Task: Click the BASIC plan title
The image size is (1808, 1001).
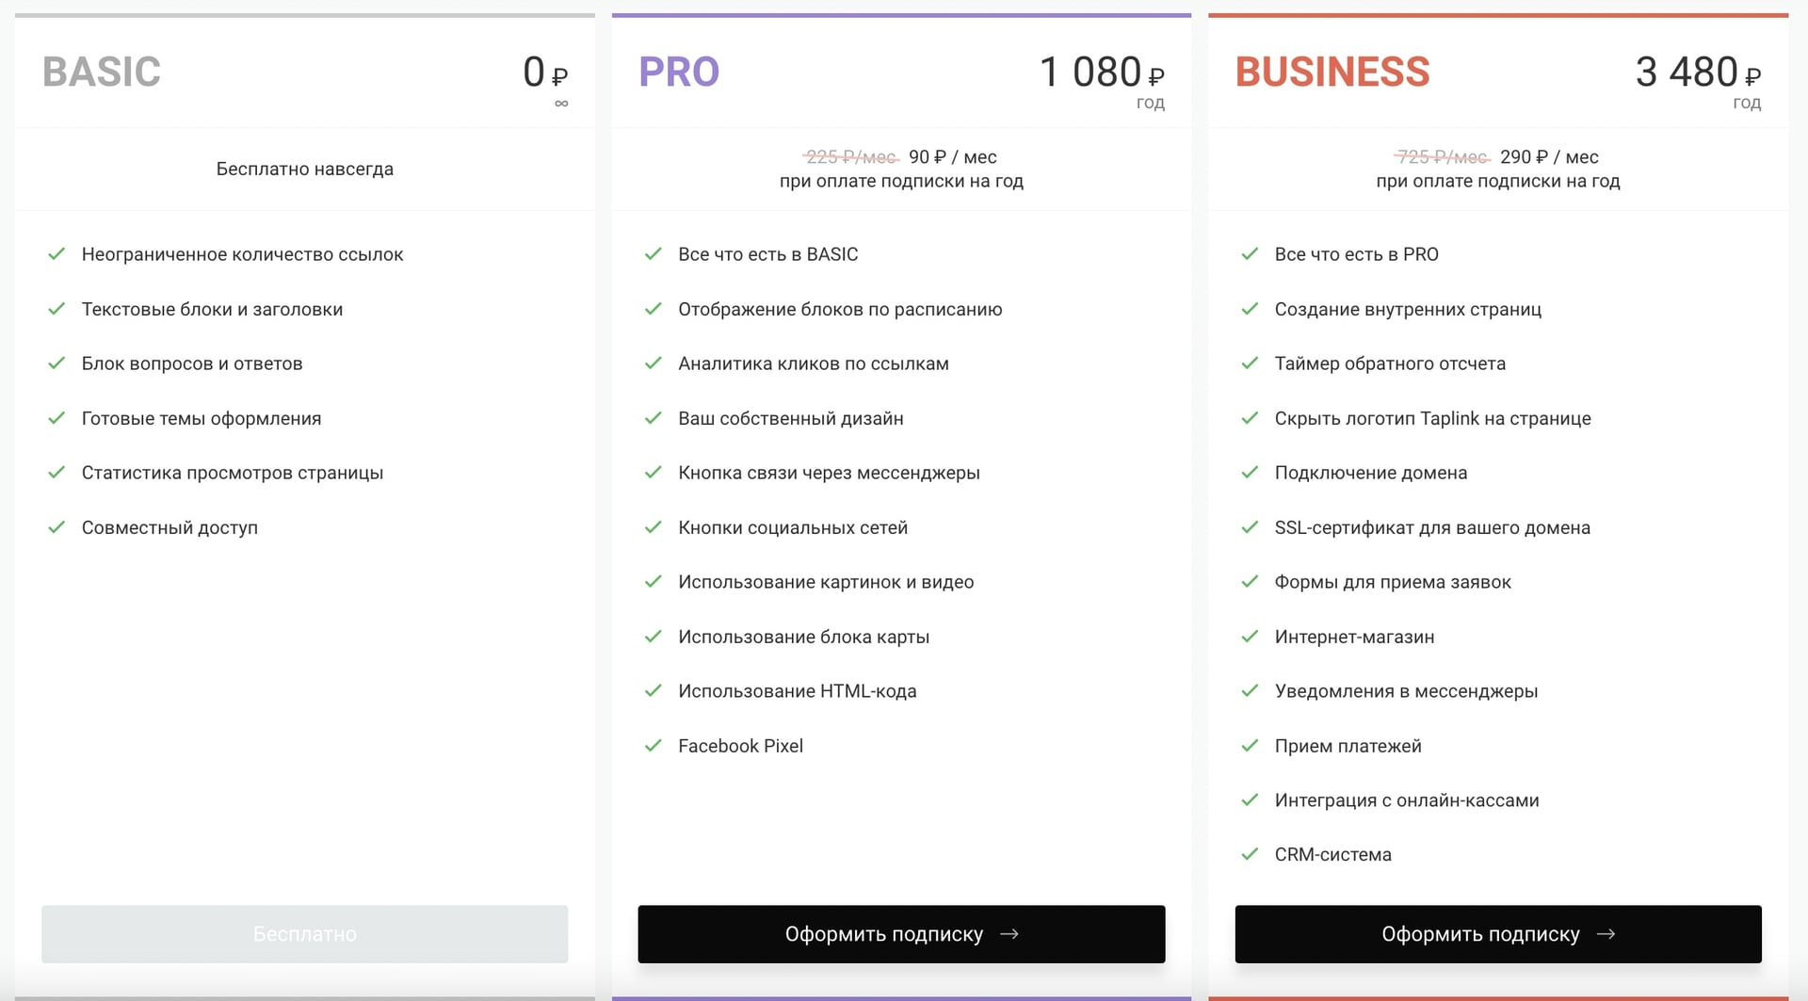Action: [x=102, y=73]
